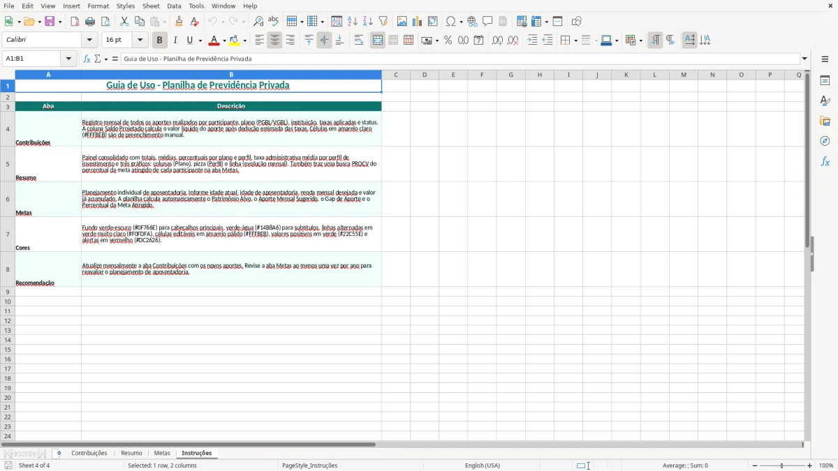Open sidebar Properties deck icon
The height and width of the screenshot is (471, 838).
[825, 81]
